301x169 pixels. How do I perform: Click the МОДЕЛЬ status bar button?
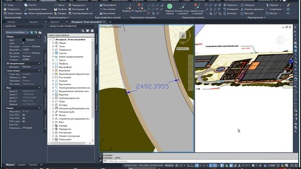[x=169, y=165]
